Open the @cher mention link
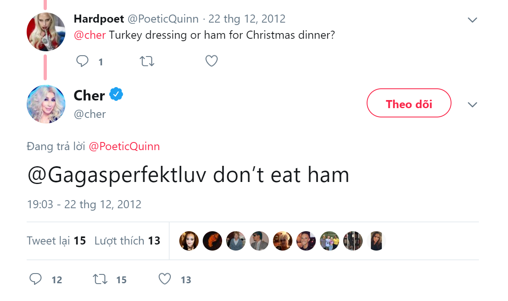The height and width of the screenshot is (301, 508). (x=90, y=35)
